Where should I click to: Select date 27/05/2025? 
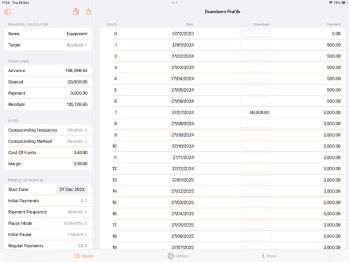(183, 225)
